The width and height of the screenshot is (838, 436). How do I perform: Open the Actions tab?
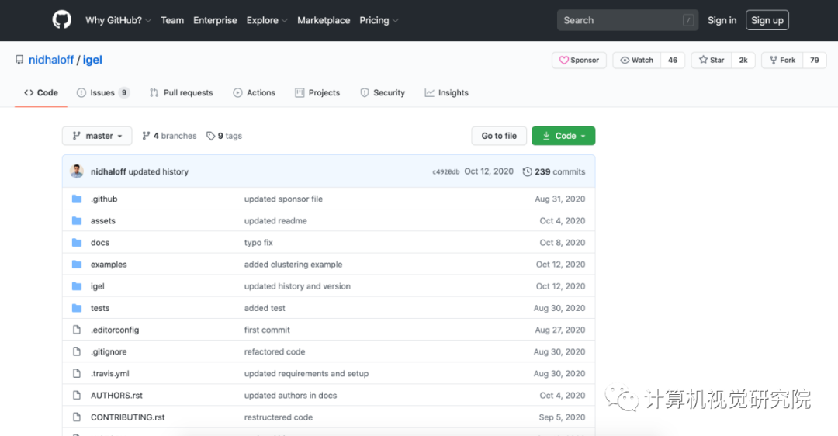[254, 92]
